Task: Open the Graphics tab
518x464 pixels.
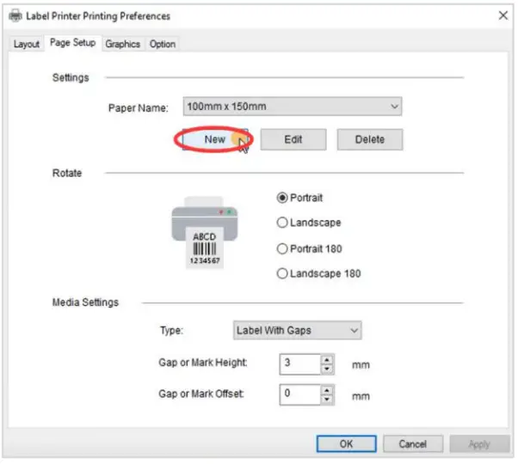Action: (x=122, y=44)
